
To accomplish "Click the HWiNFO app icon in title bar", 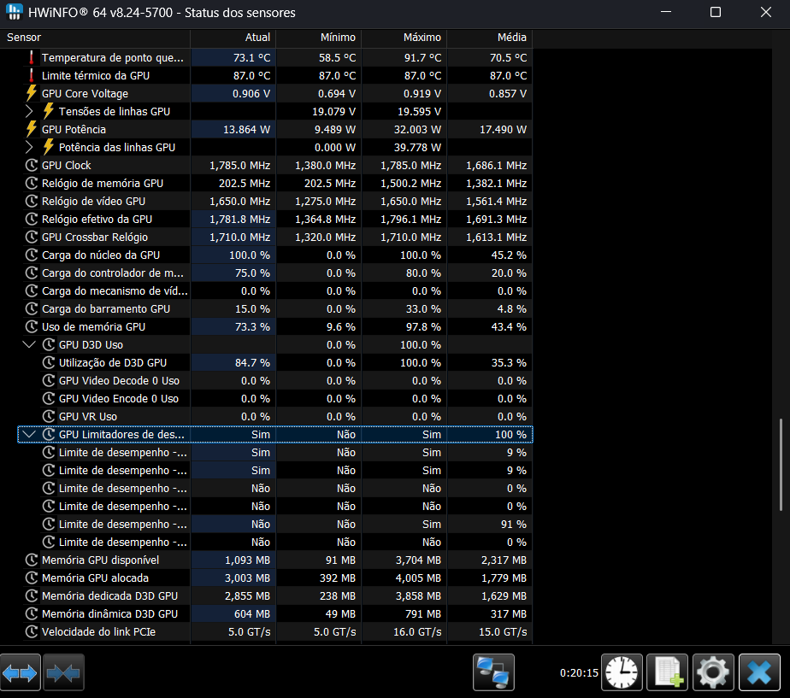I will pyautogui.click(x=14, y=12).
